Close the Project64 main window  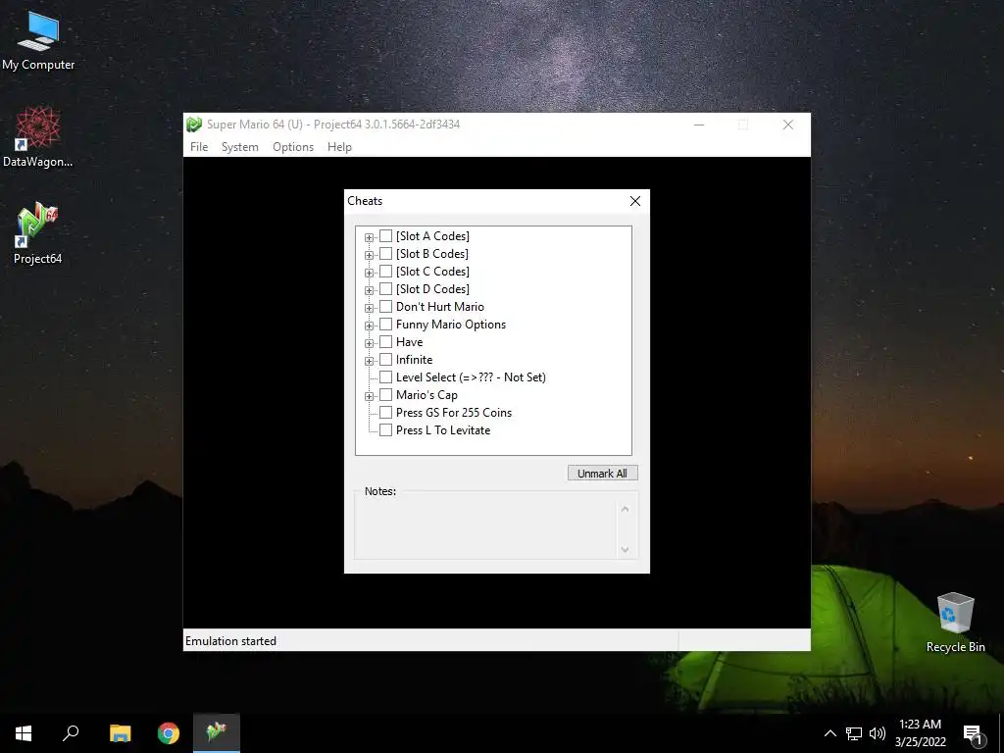[788, 125]
